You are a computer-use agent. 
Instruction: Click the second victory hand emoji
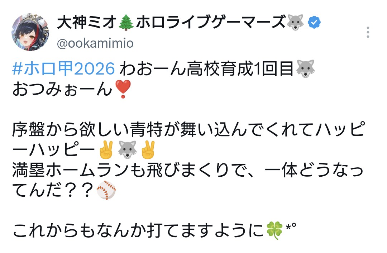click(x=148, y=150)
